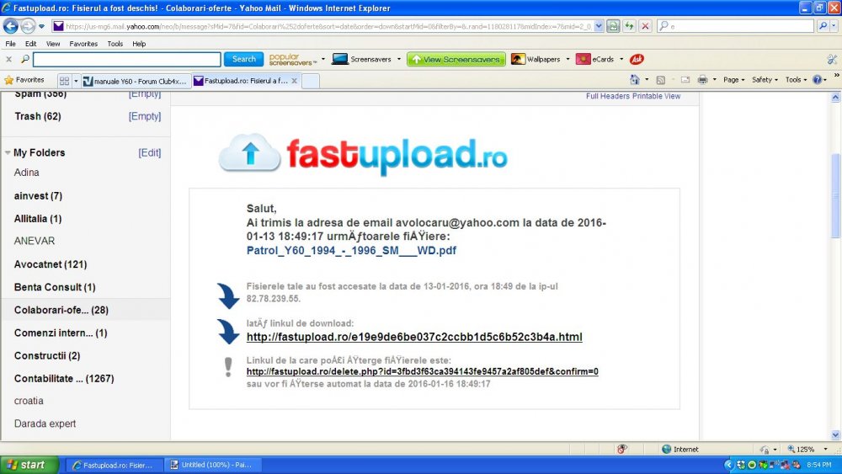Open the Contabilitate (1267) folder

[64, 379]
